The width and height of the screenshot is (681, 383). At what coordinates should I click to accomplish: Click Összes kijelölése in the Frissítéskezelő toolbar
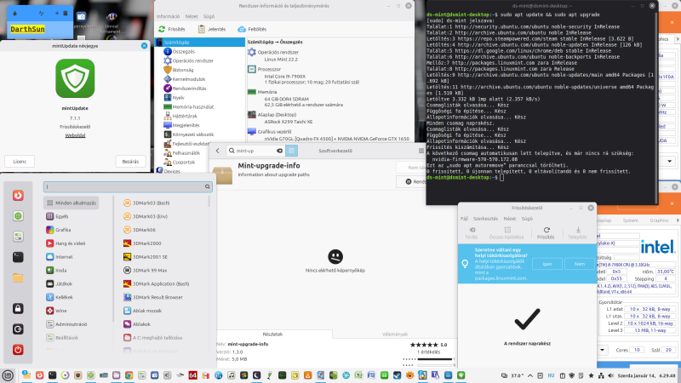[x=506, y=232]
